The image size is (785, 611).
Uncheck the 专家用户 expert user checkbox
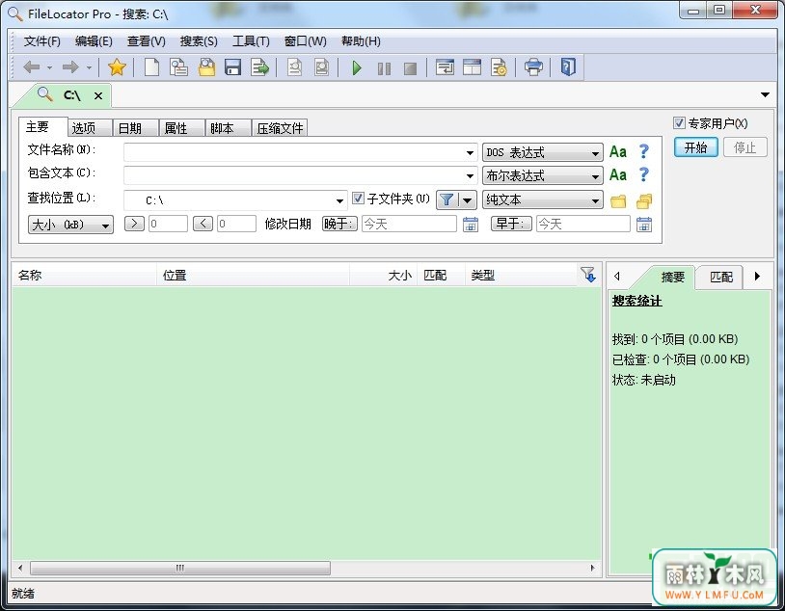pos(679,122)
